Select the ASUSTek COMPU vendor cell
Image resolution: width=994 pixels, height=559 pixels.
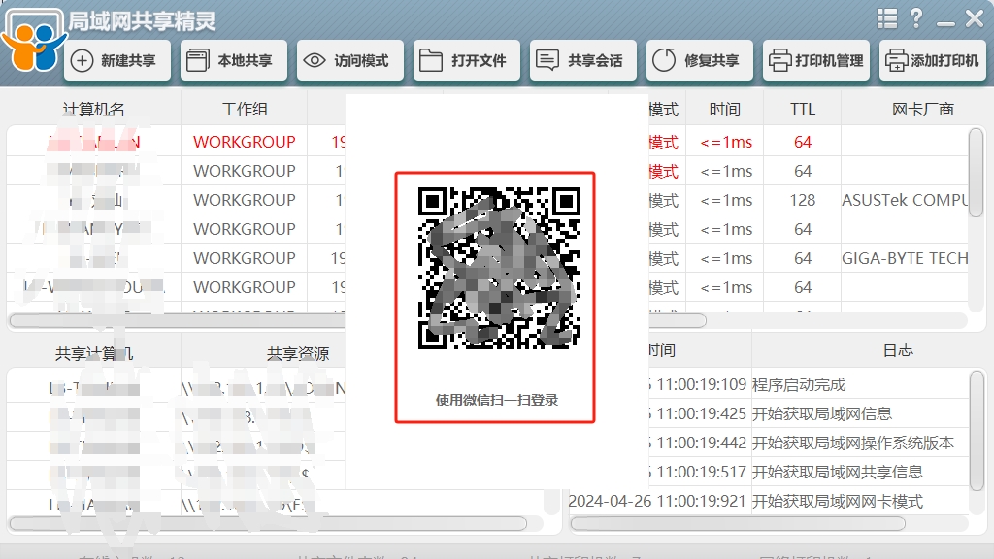coord(906,200)
